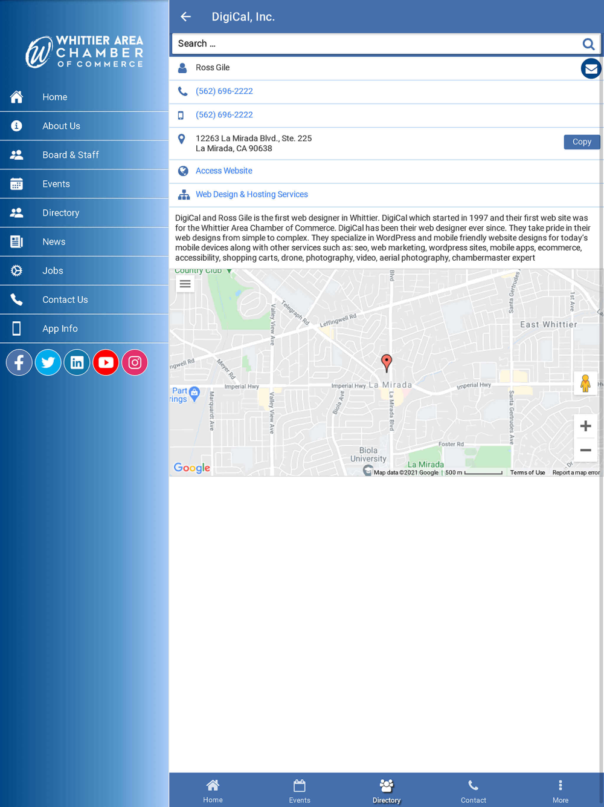
Task: Open the map hamburger menu
Action: [185, 284]
